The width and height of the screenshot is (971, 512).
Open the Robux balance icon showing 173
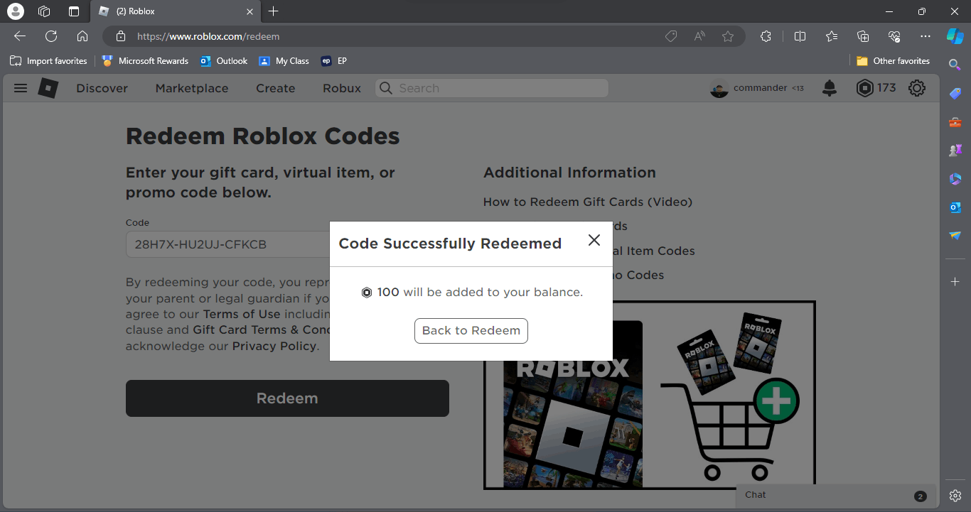coord(864,88)
